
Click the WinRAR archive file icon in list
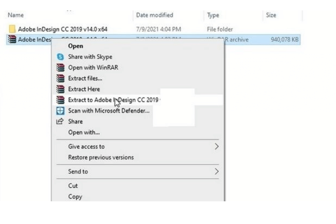coord(12,40)
